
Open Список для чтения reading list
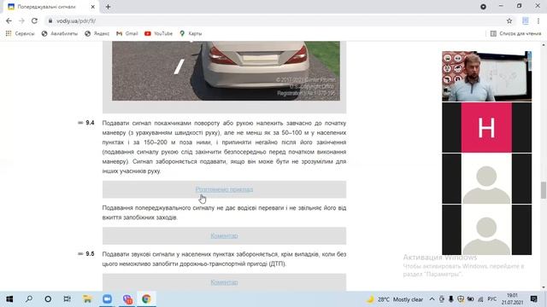click(x=515, y=33)
